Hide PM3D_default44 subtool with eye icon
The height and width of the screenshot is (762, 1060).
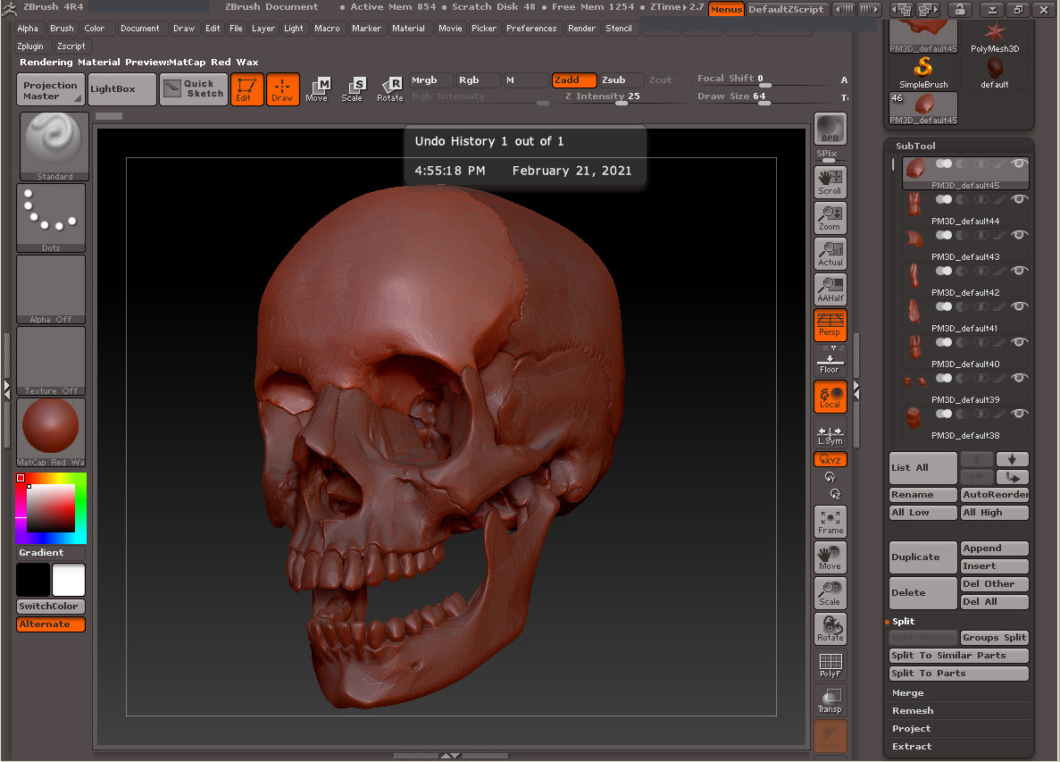(1018, 199)
